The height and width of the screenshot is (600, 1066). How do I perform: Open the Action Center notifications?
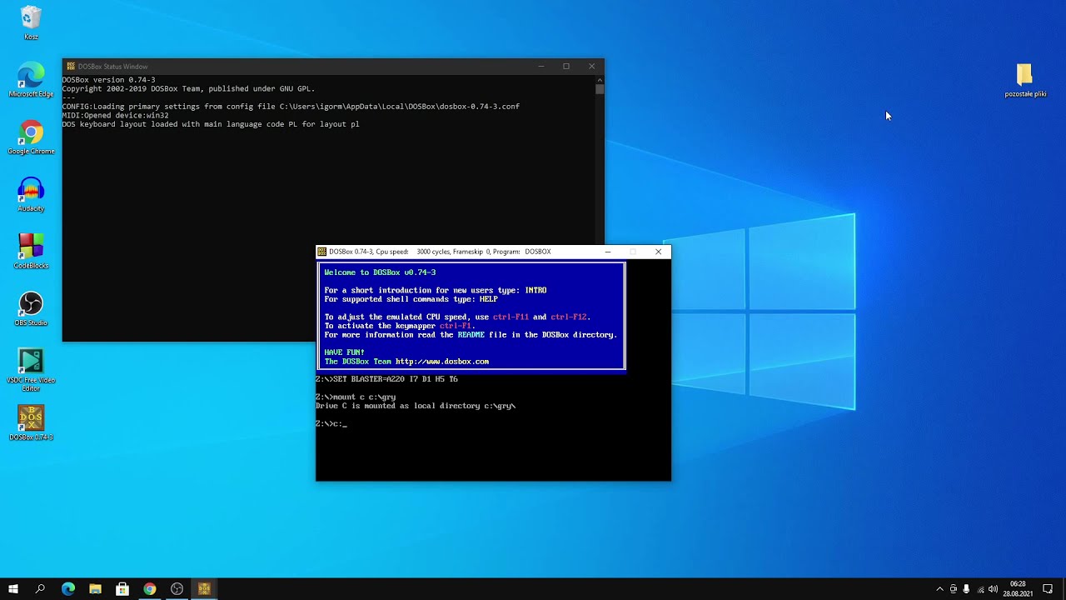coord(1048,589)
